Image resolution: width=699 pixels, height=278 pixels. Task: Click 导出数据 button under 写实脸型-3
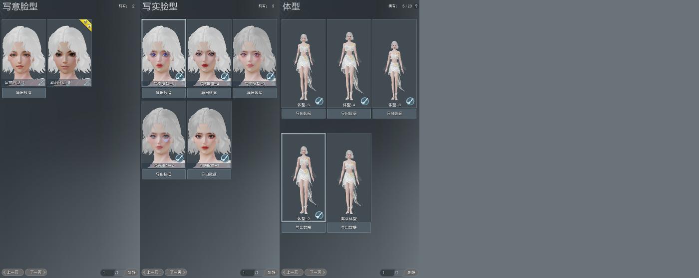255,93
